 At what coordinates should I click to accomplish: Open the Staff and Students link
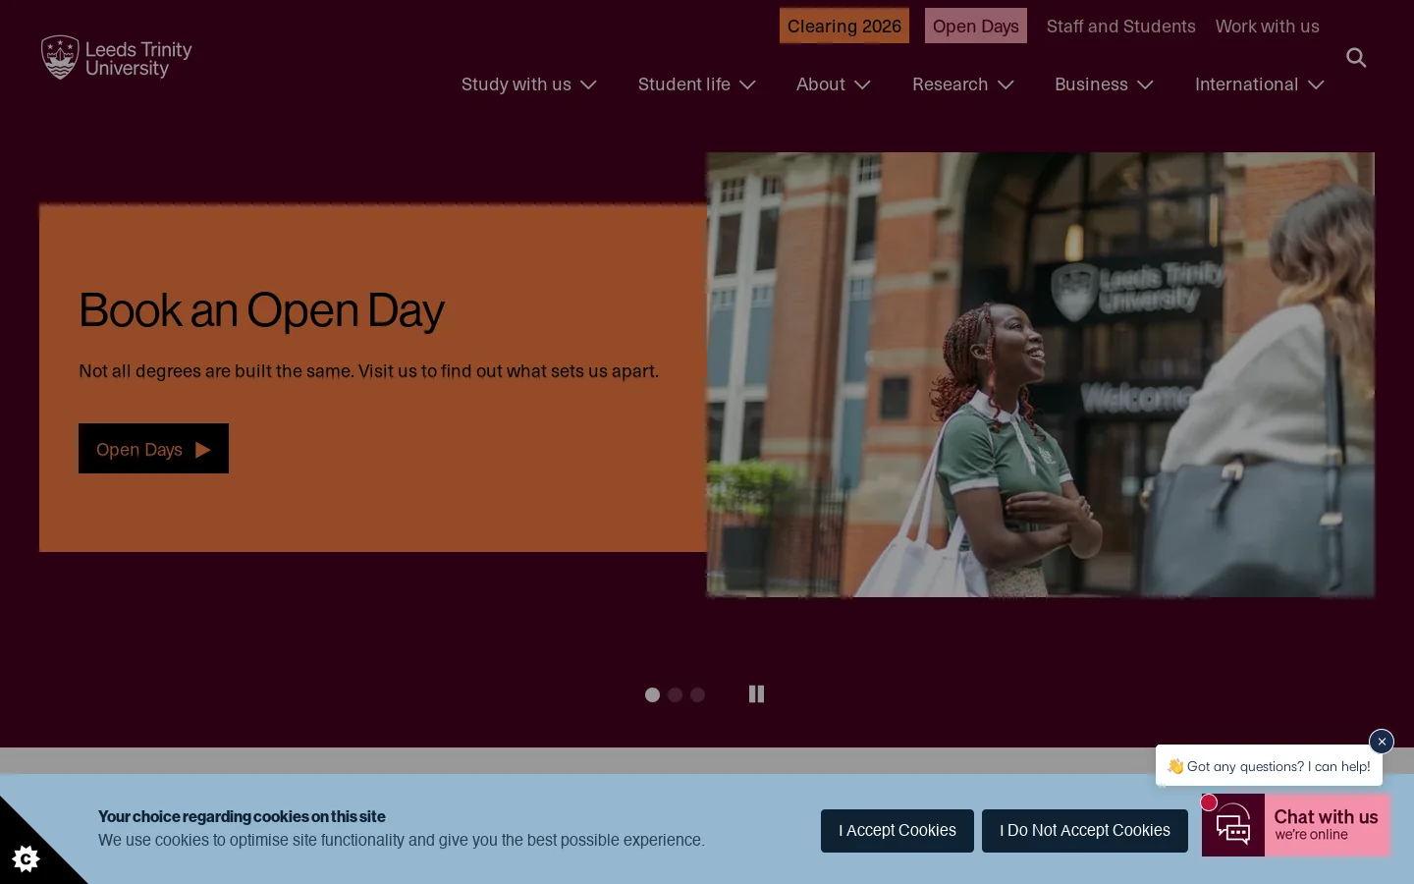[1121, 27]
